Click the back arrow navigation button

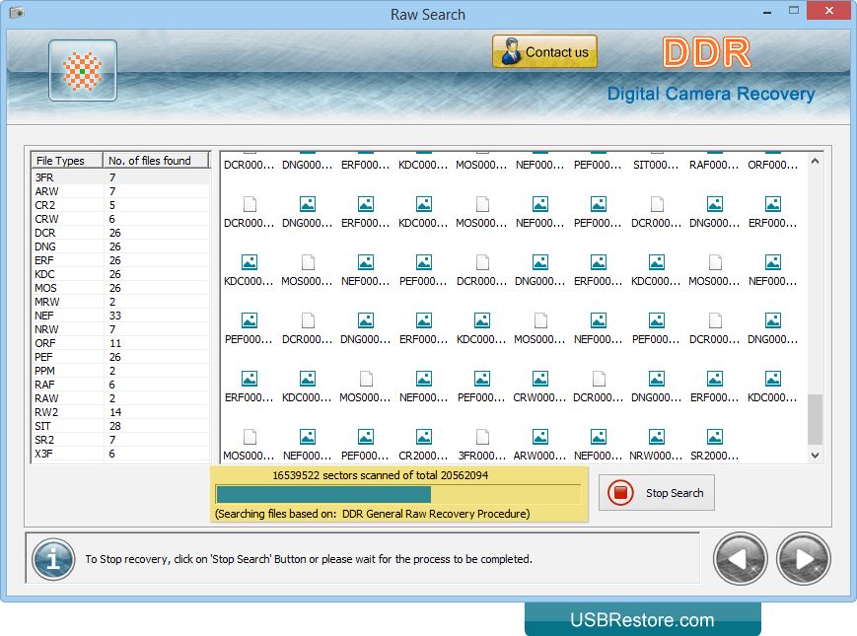pos(740,559)
